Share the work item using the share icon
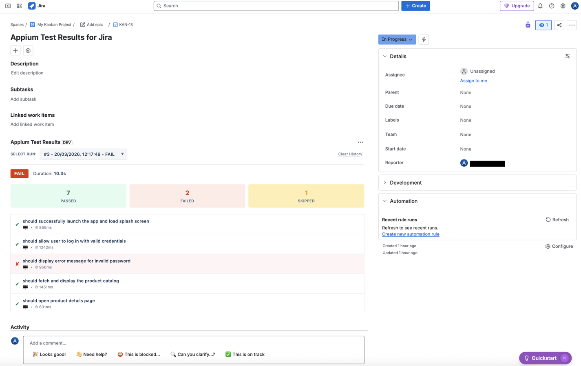This screenshot has height=366, width=581. point(559,25)
